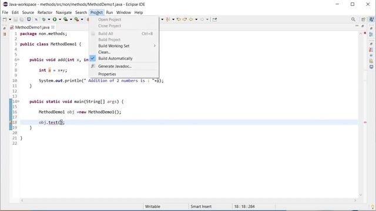Image resolution: width=376 pixels, height=211 pixels.
Task: Click the horizontal scrollbar right arrow
Action: (355, 200)
